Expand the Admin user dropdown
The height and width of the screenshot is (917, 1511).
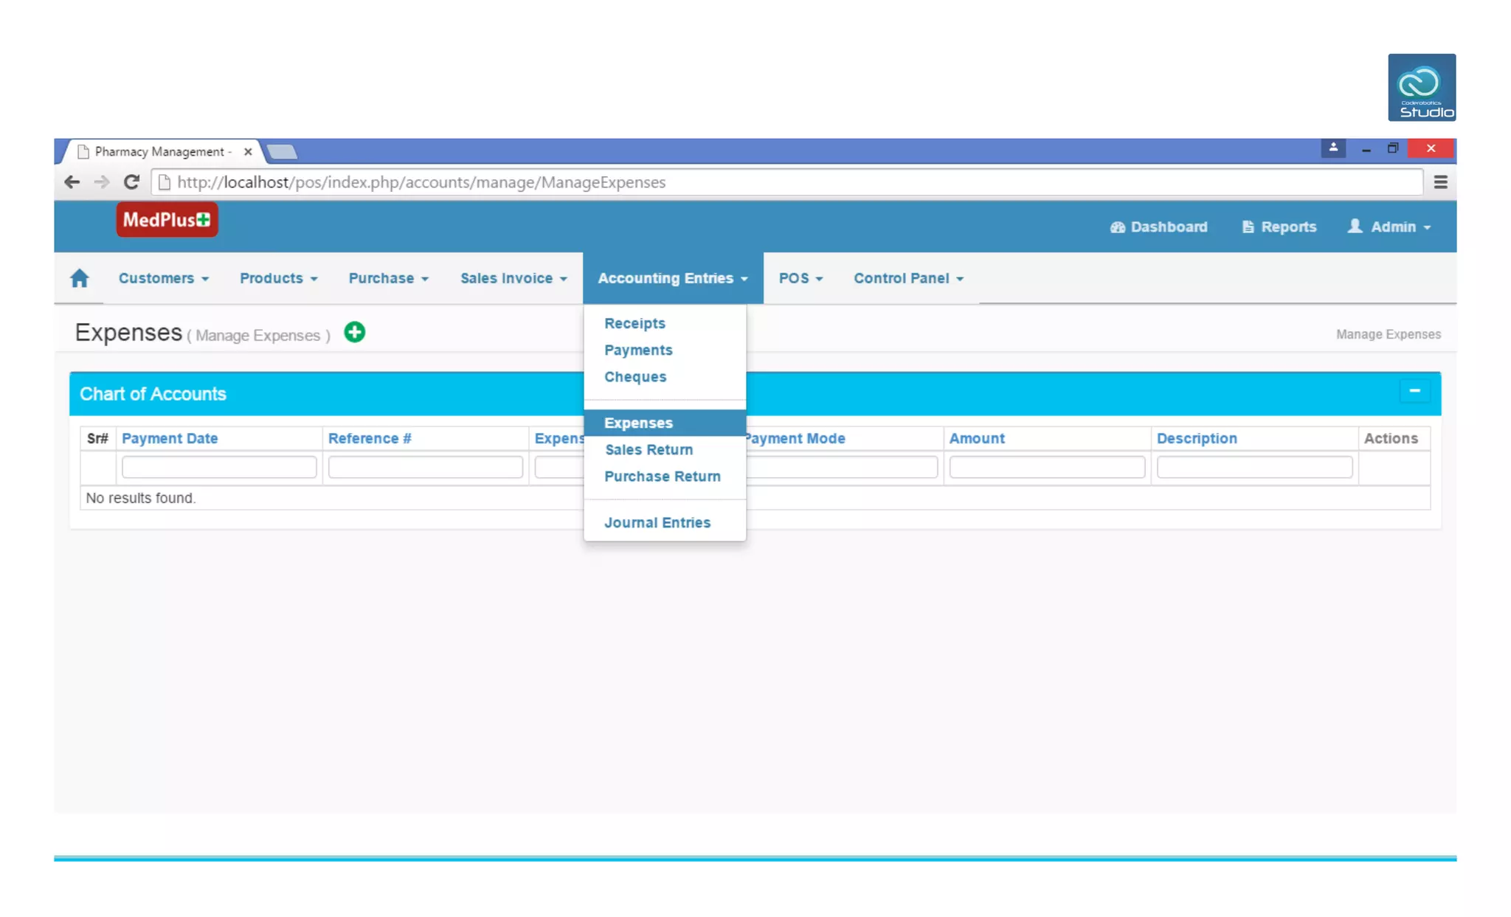click(x=1390, y=227)
